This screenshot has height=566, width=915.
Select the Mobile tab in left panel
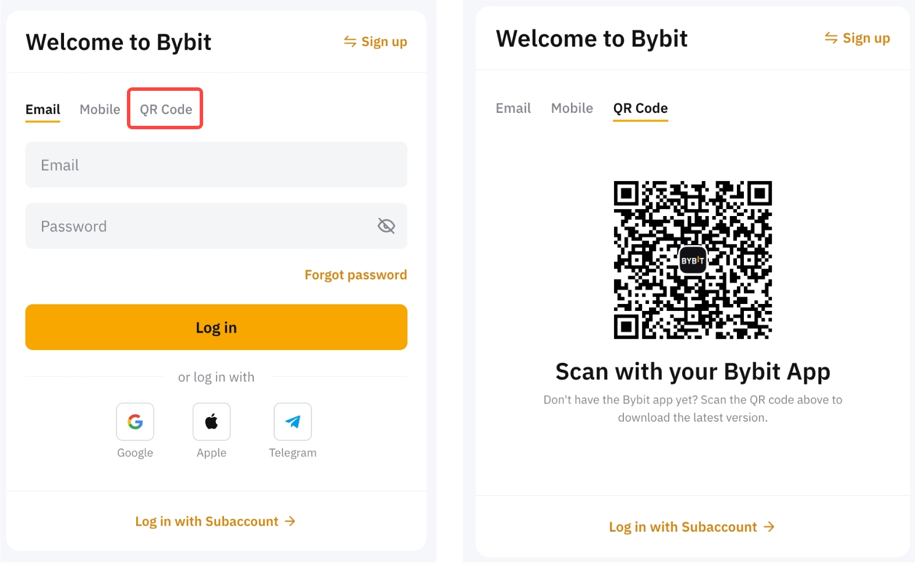100,109
